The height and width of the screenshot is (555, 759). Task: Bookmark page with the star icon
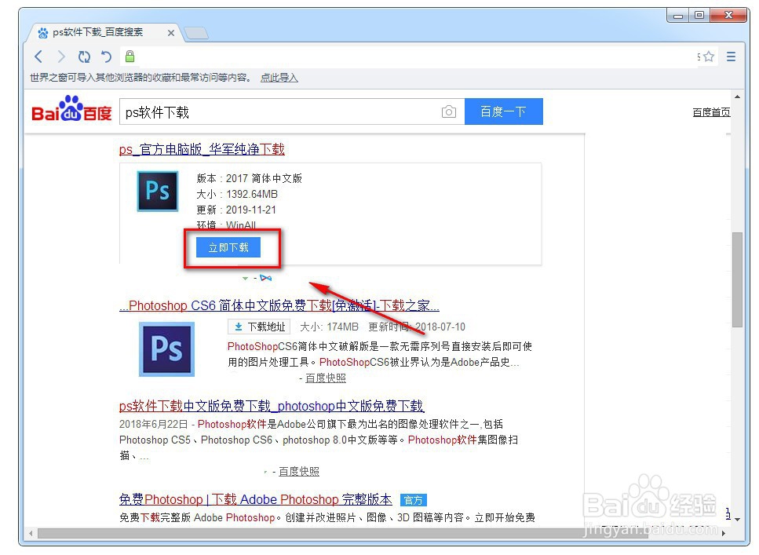709,57
